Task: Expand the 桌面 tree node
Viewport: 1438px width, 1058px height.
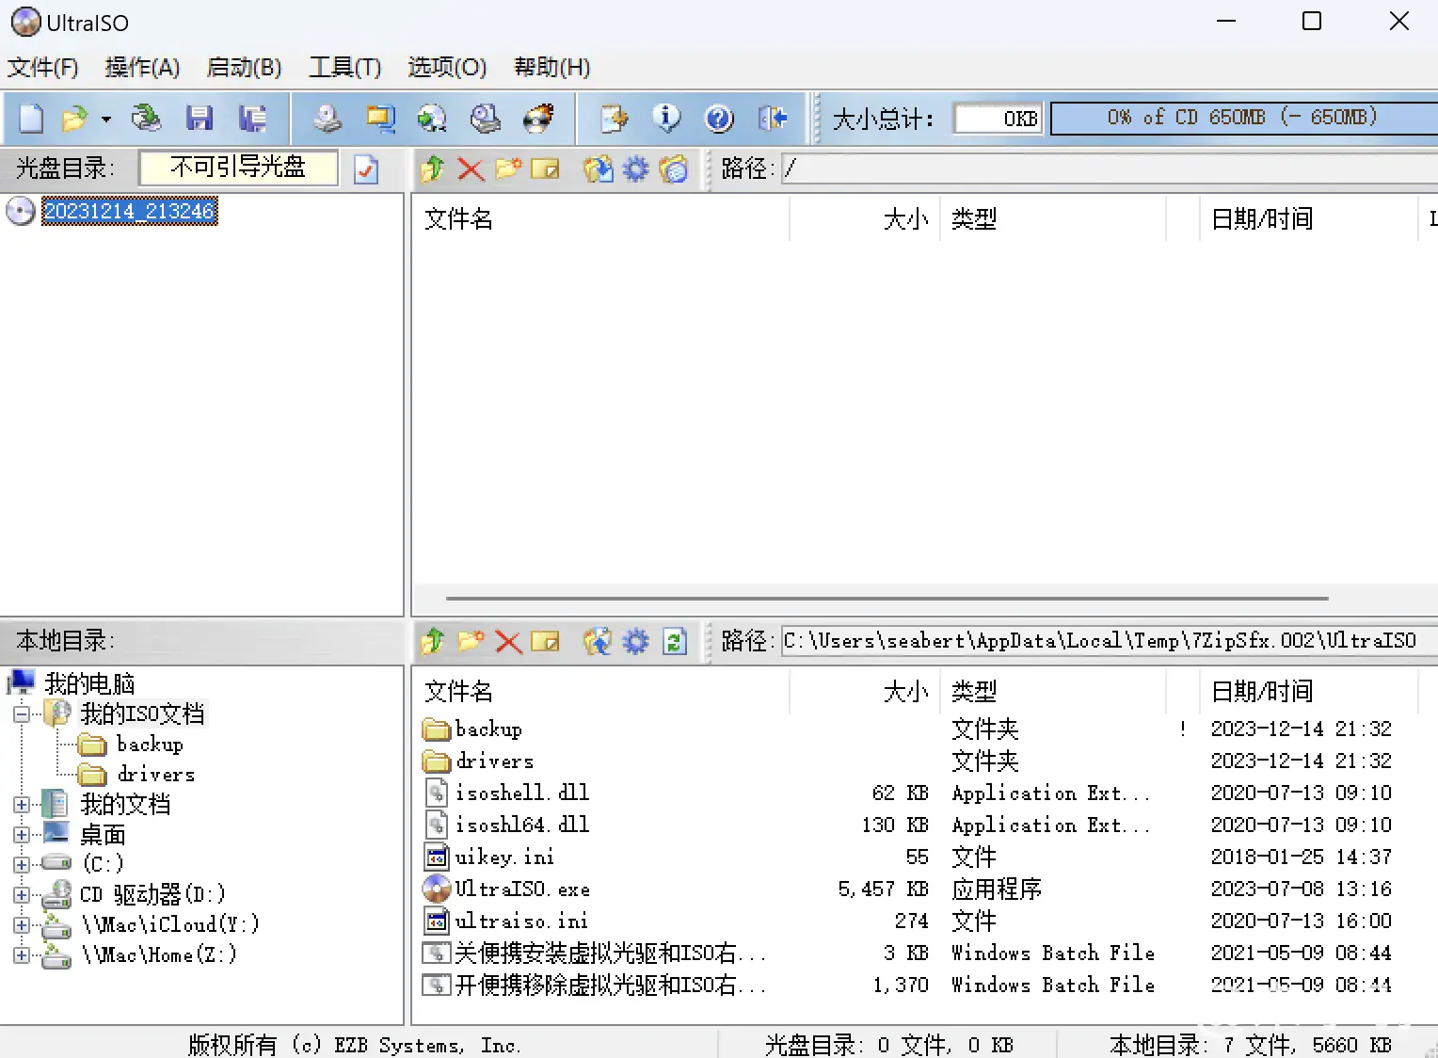Action: [x=22, y=835]
